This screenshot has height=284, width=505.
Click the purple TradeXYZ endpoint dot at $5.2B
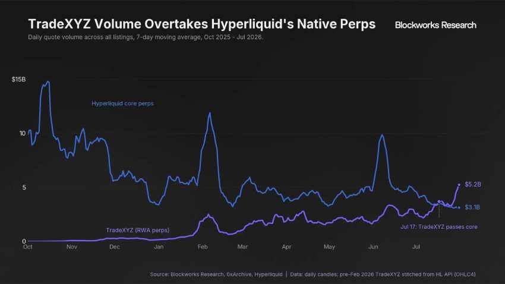459,185
